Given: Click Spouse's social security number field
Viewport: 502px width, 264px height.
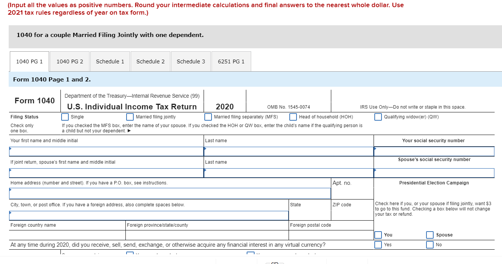Looking at the screenshot, I should [x=434, y=173].
